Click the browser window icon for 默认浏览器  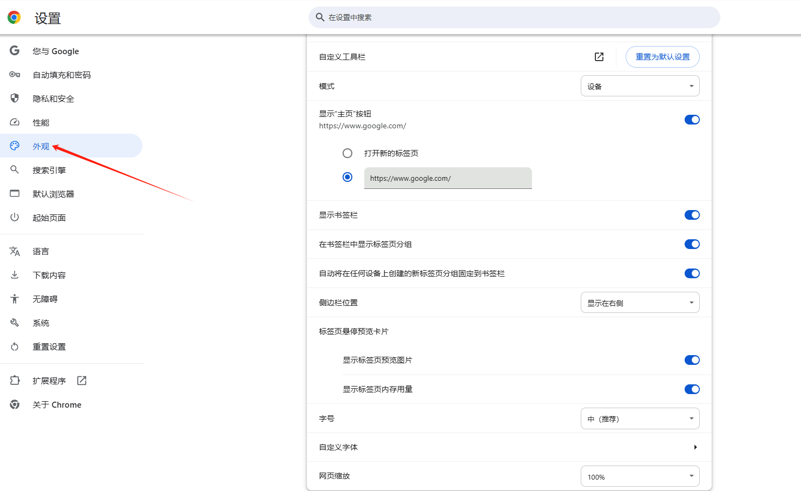click(15, 194)
